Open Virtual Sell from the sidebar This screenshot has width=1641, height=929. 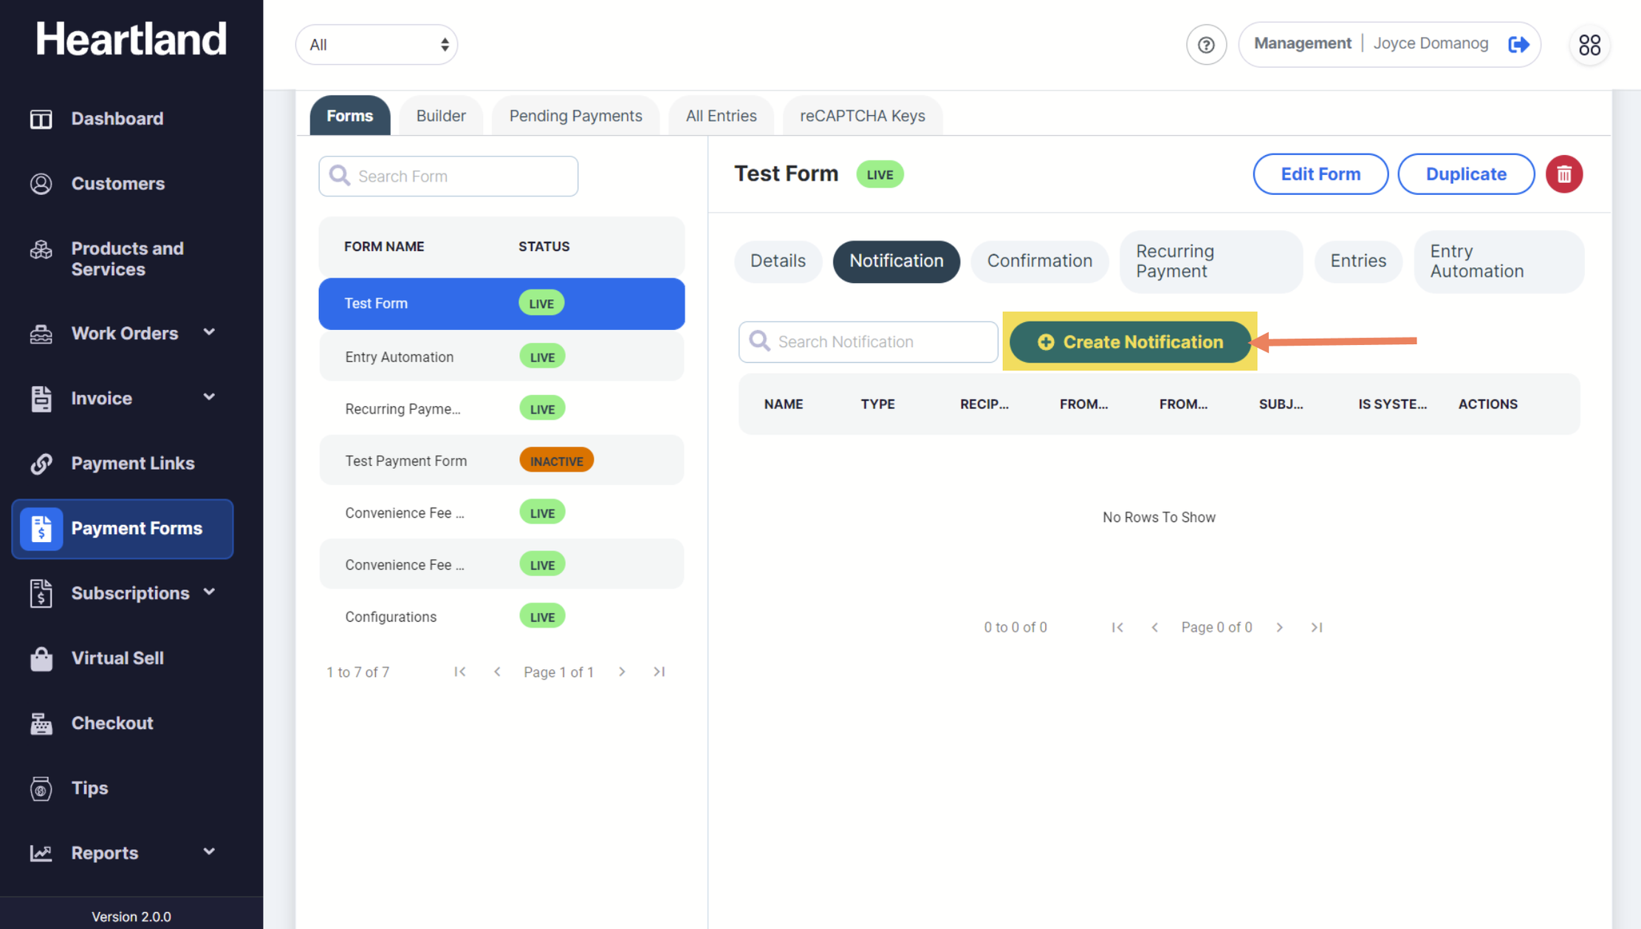pyautogui.click(x=117, y=658)
